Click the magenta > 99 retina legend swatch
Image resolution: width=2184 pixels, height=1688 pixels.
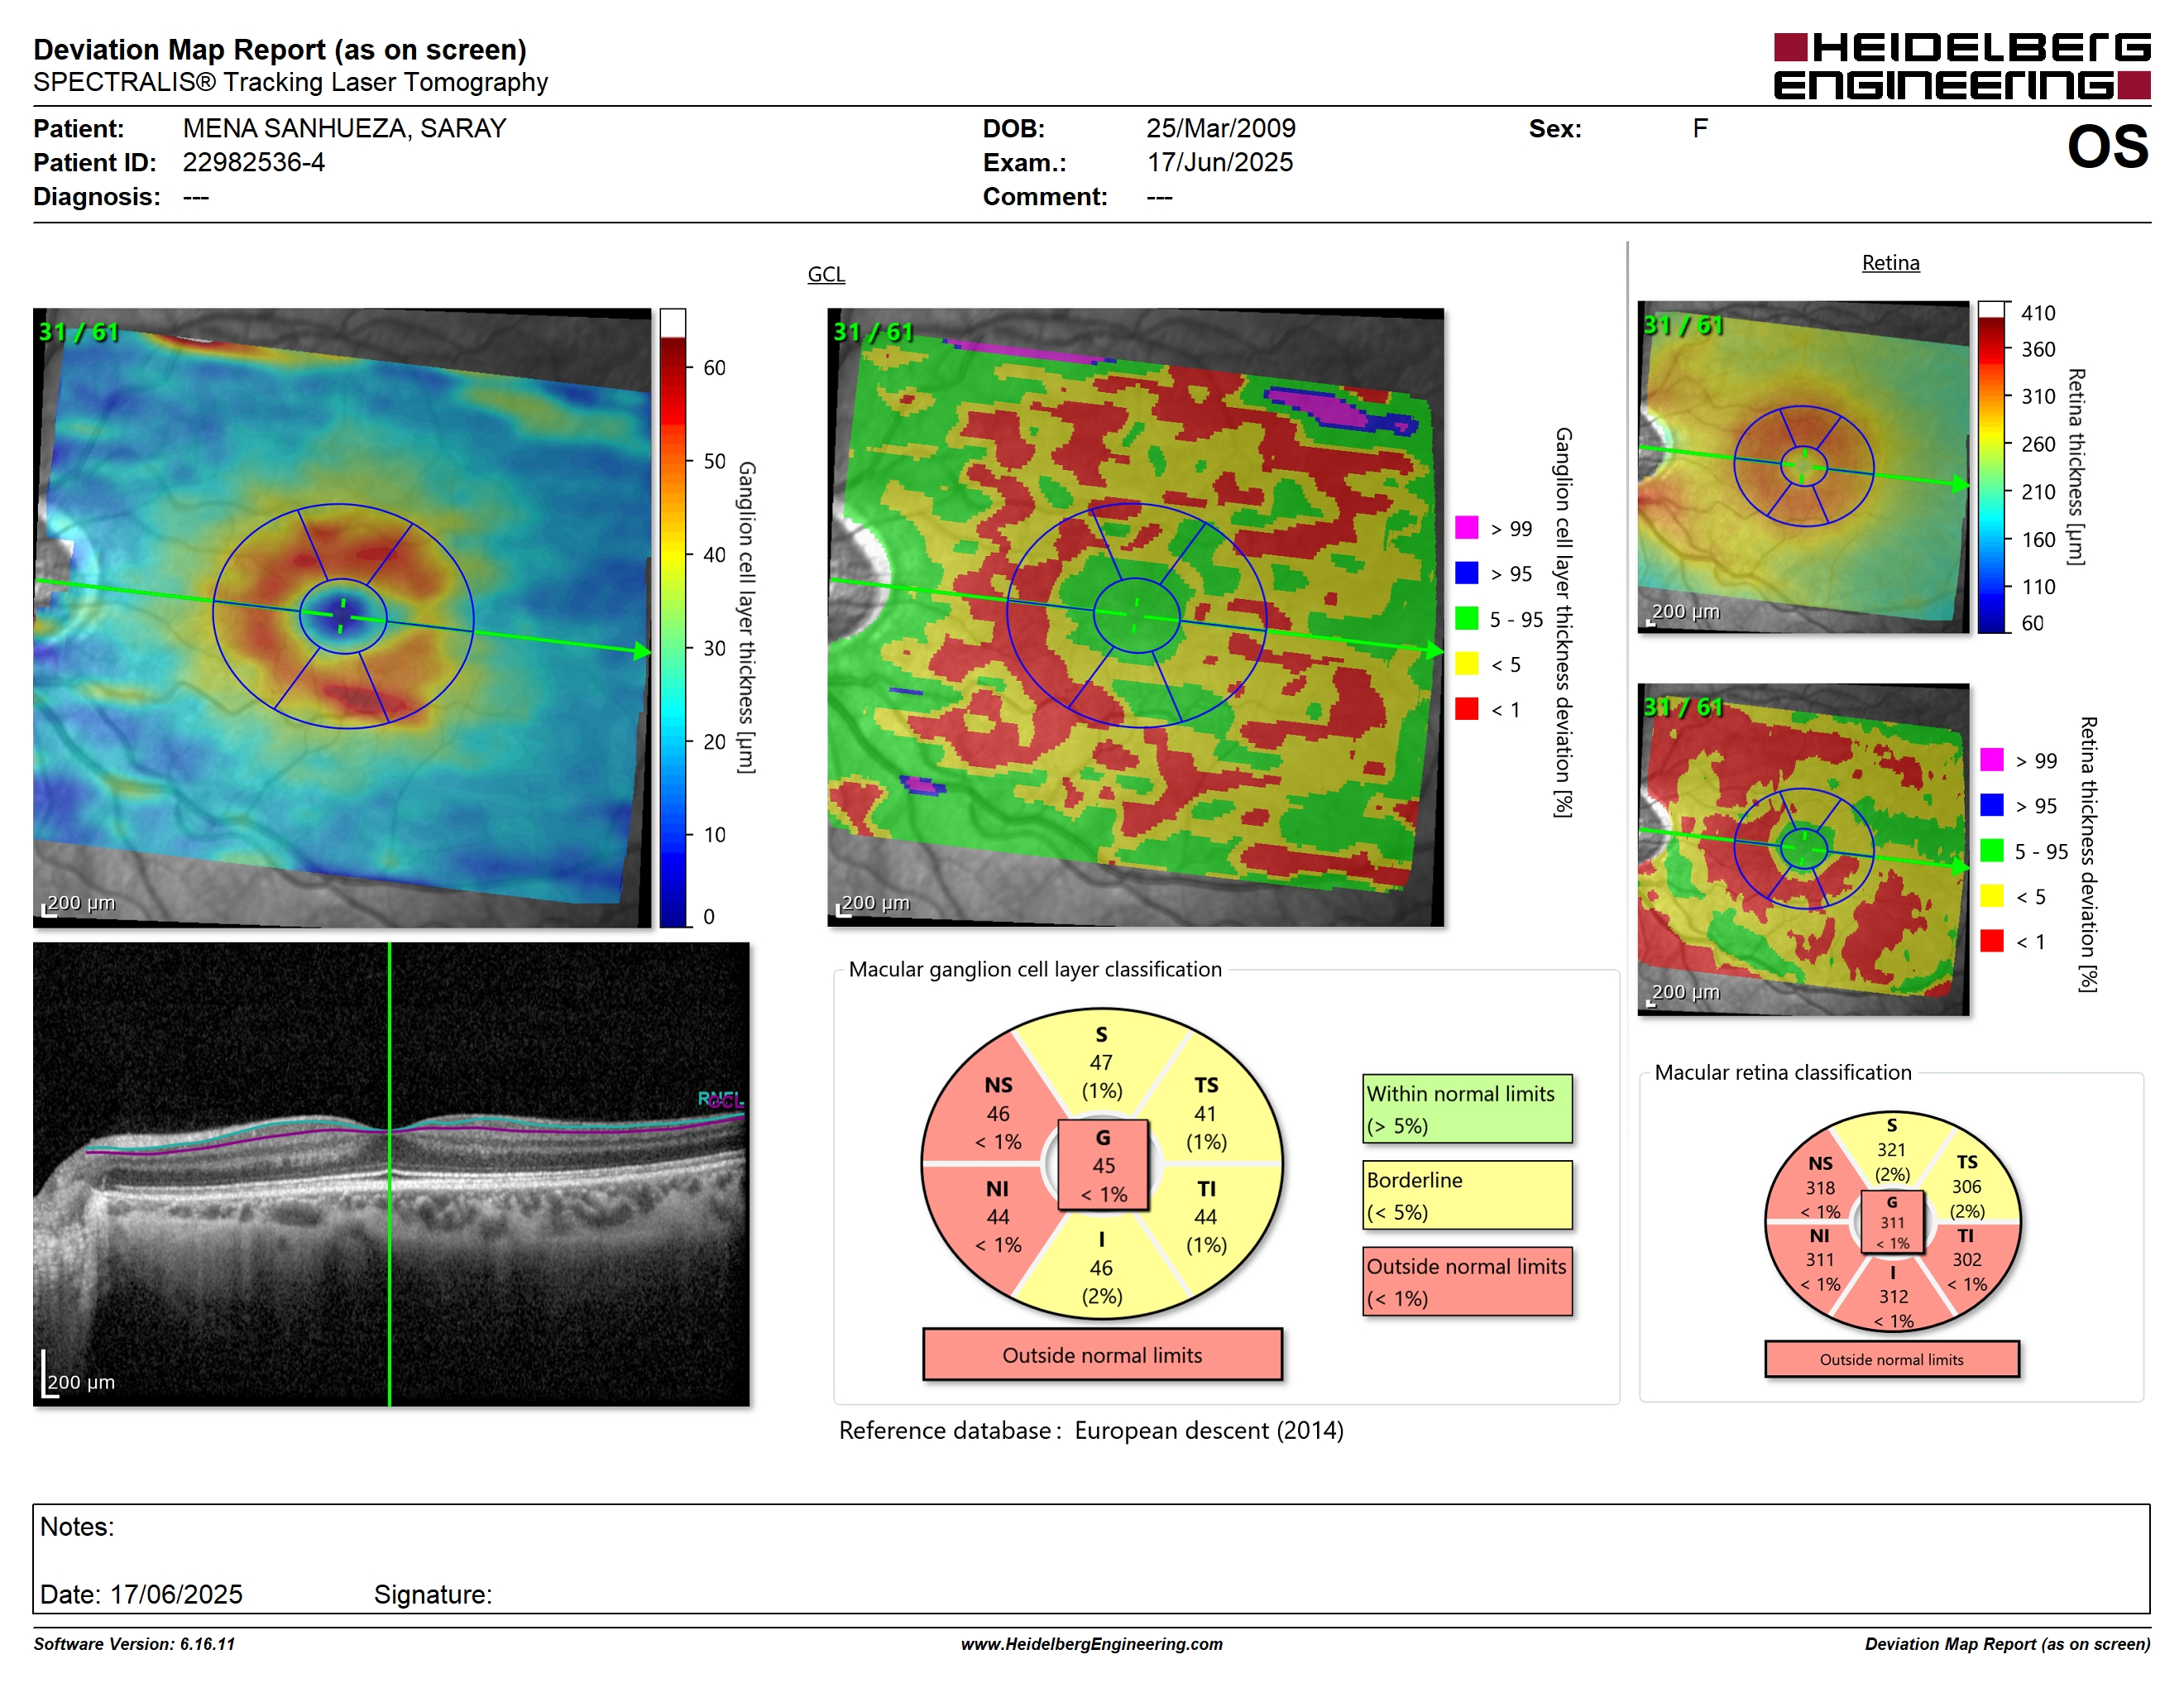pyautogui.click(x=1992, y=759)
